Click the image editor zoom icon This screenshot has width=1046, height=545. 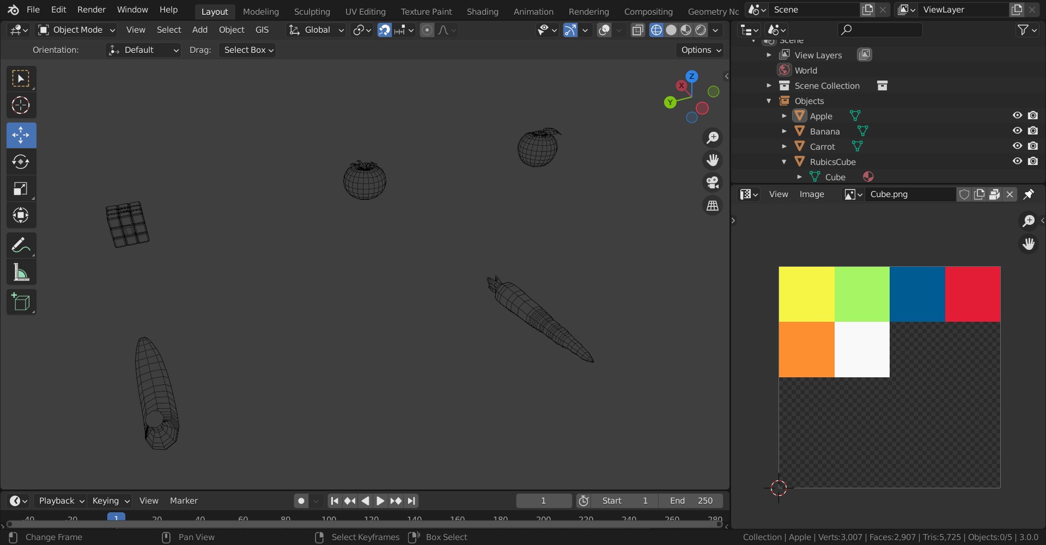click(1029, 221)
